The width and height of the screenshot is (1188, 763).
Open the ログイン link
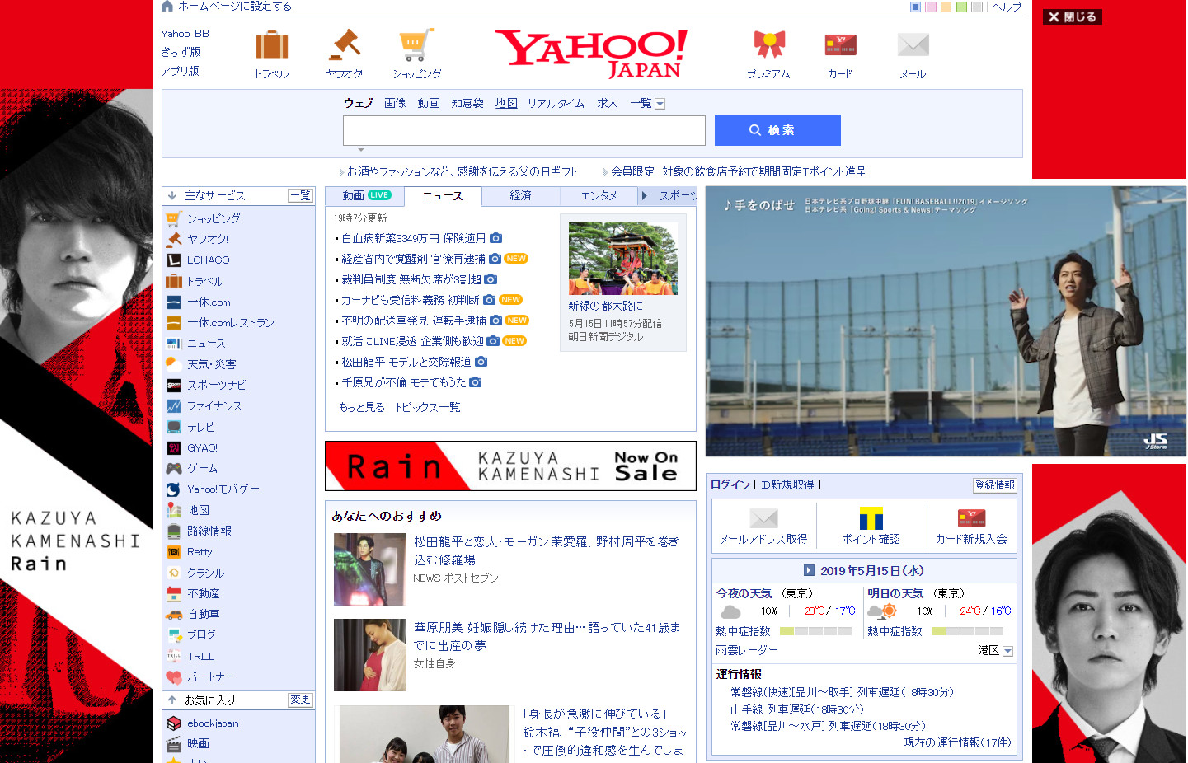(730, 484)
